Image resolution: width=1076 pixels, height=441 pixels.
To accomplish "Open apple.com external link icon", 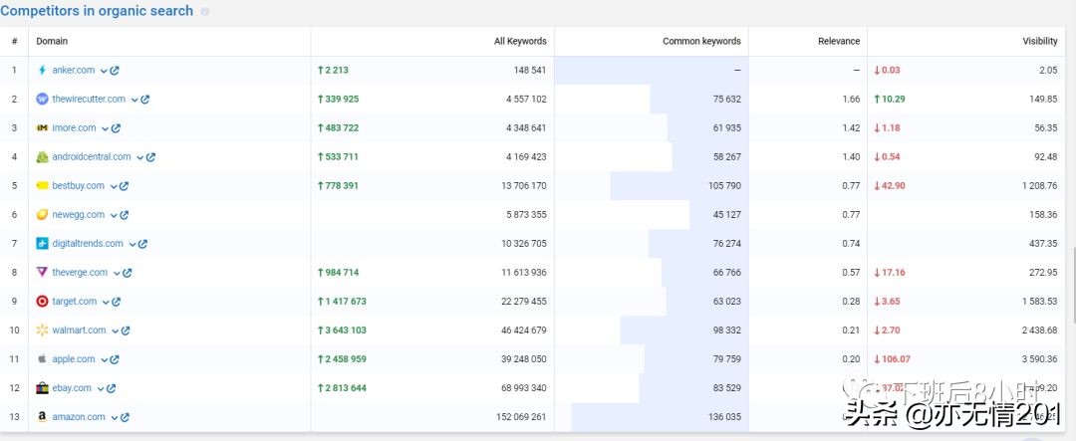I will tap(115, 358).
